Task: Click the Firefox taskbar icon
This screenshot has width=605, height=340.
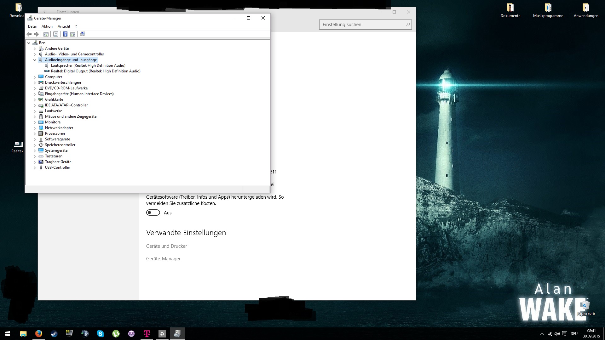Action: [x=39, y=334]
